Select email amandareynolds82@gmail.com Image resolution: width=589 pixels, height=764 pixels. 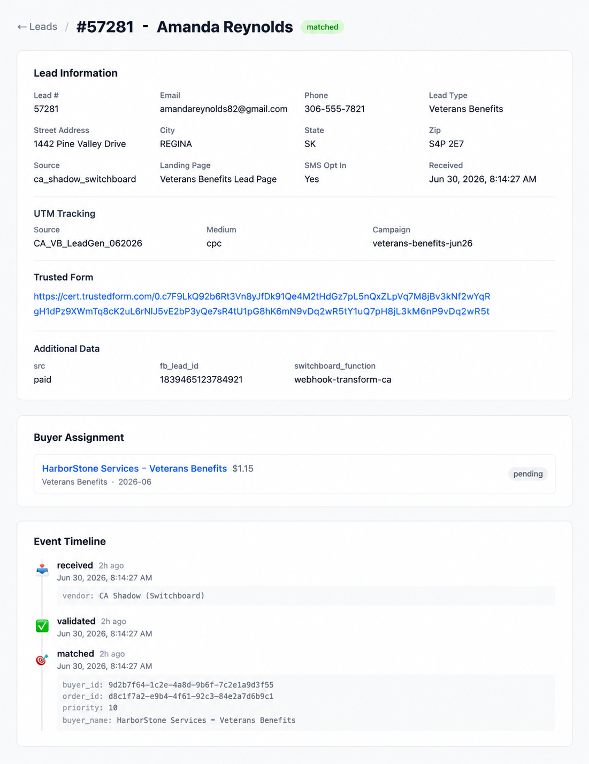(x=224, y=109)
